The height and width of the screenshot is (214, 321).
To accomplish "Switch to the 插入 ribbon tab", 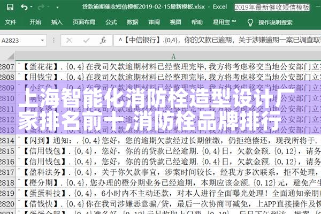I will tap(57, 22).
